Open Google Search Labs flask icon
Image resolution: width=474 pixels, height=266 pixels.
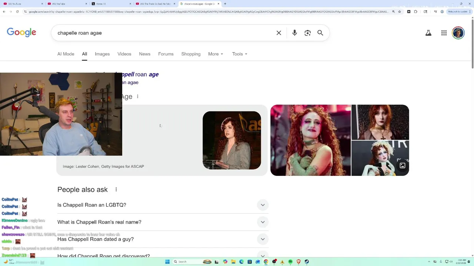click(x=428, y=33)
